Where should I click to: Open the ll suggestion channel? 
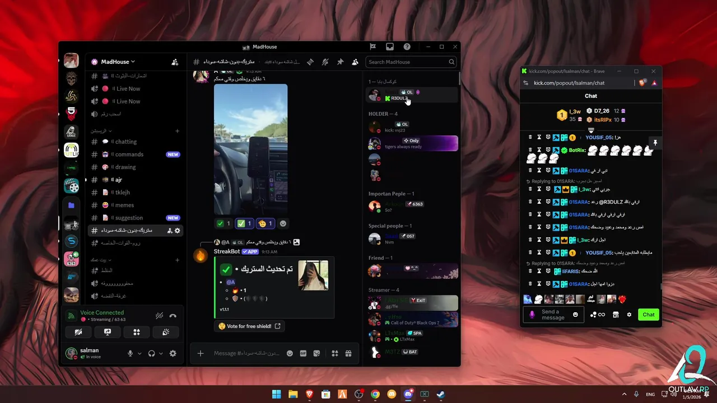pyautogui.click(x=135, y=218)
